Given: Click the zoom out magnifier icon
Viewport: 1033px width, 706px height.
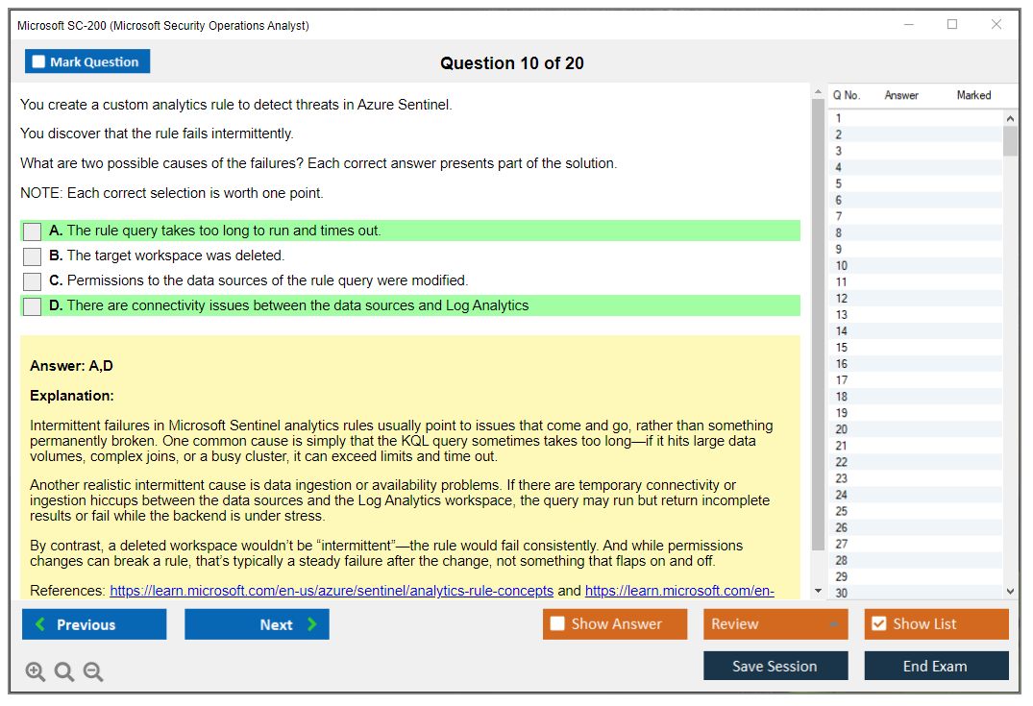Looking at the screenshot, I should click(93, 672).
